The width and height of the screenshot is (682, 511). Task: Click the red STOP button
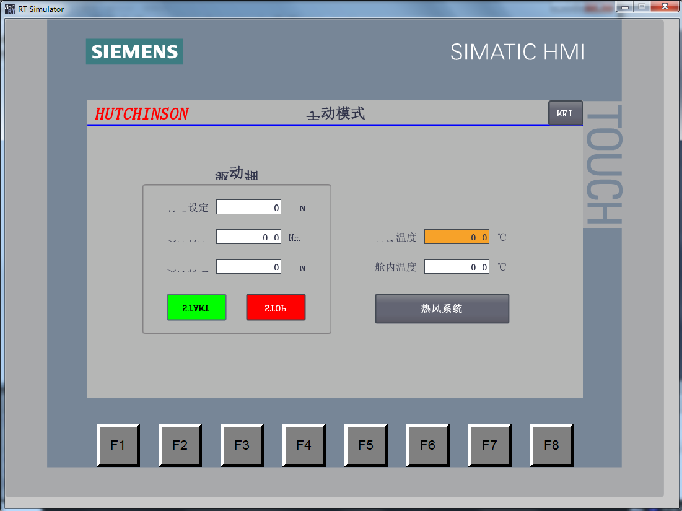tap(276, 307)
